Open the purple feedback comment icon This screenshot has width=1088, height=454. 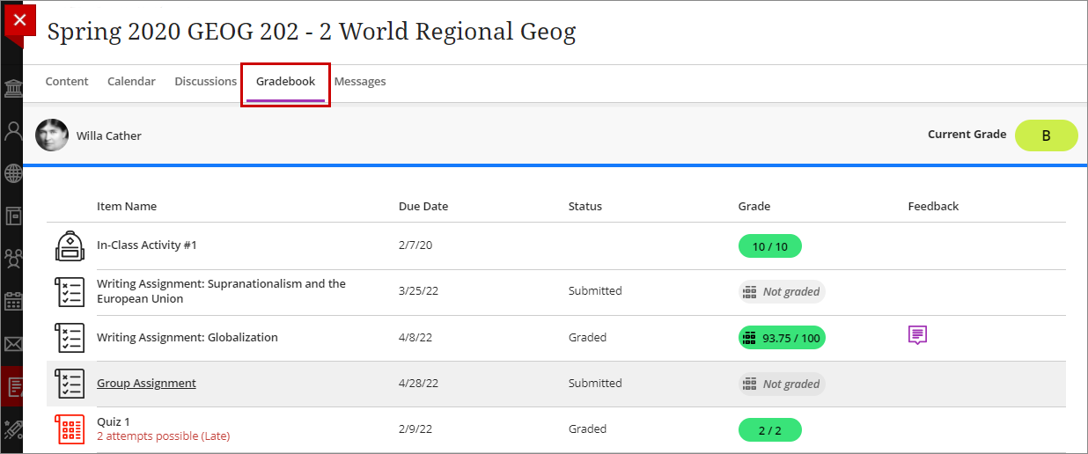click(x=917, y=335)
